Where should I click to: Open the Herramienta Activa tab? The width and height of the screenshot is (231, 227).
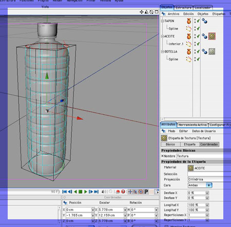click(x=192, y=125)
